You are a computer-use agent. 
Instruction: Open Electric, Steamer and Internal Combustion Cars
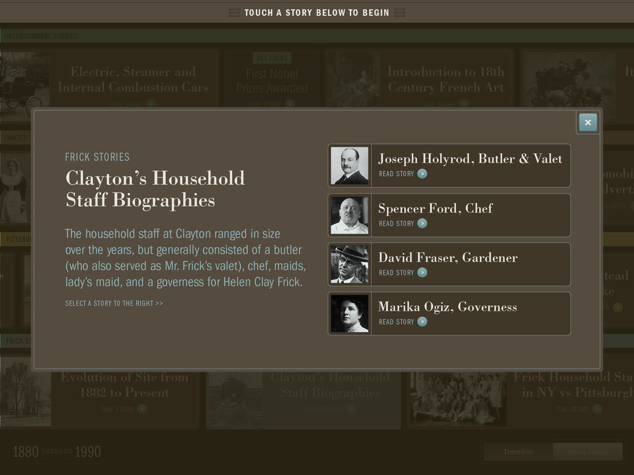coord(133,80)
